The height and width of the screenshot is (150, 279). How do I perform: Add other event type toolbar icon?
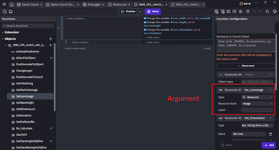(x=228, y=12)
